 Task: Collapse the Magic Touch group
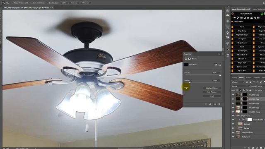point(236,116)
